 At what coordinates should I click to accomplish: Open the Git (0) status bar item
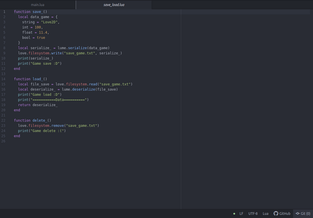[x=303, y=213]
